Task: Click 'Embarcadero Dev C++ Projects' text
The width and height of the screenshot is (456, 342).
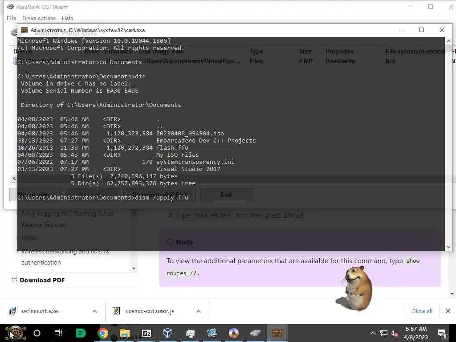Action: point(206,140)
